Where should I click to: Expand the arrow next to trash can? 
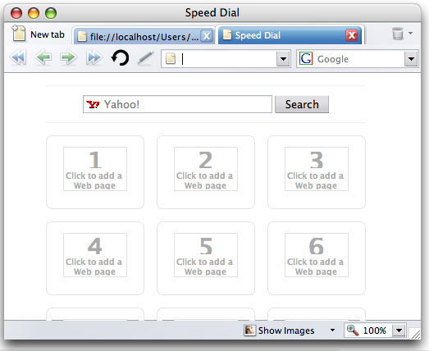coord(410,33)
